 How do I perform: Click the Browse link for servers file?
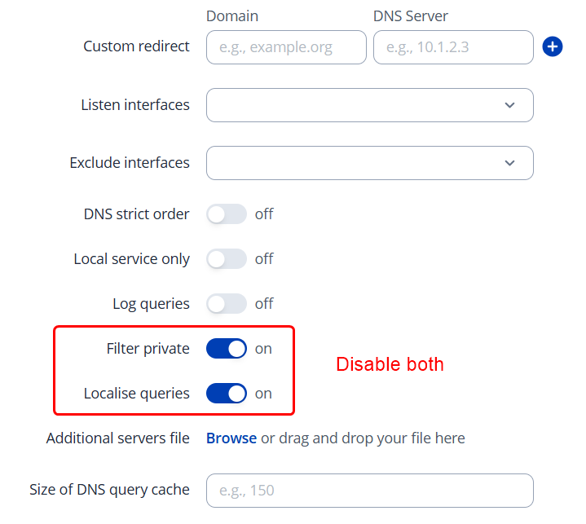click(231, 438)
